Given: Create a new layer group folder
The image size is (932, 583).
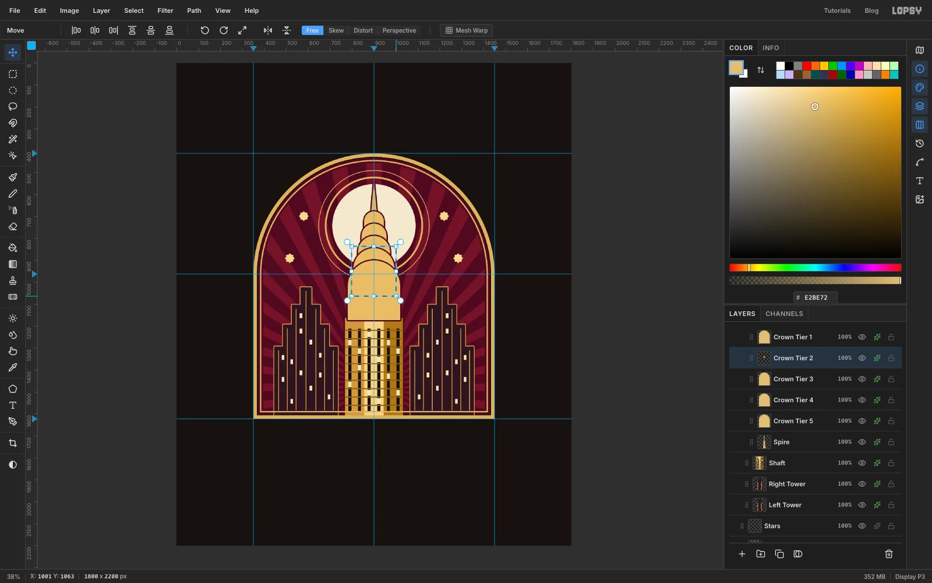Looking at the screenshot, I should coord(761,554).
